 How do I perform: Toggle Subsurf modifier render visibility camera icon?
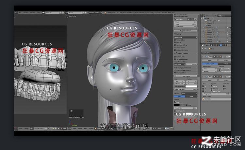[215, 57]
